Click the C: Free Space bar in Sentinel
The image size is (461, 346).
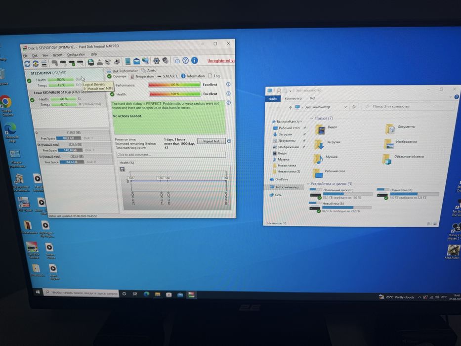pos(69,138)
